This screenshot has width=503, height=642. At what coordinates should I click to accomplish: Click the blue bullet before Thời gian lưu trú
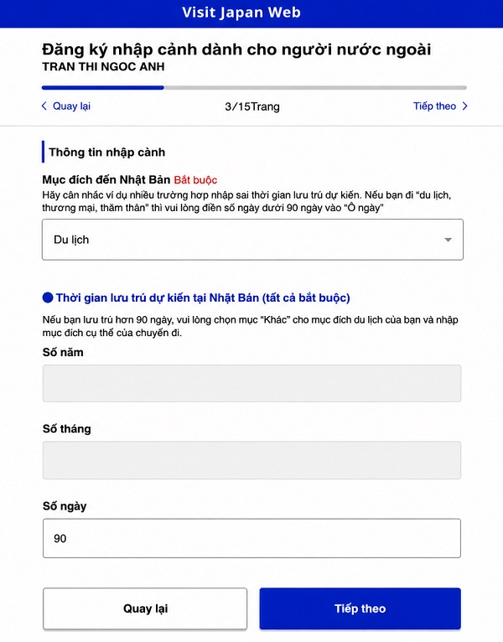48,298
